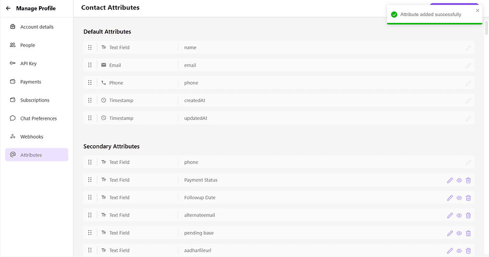Delete the Payment Status attribute
Screen dimensions: 489x257
click(468, 180)
